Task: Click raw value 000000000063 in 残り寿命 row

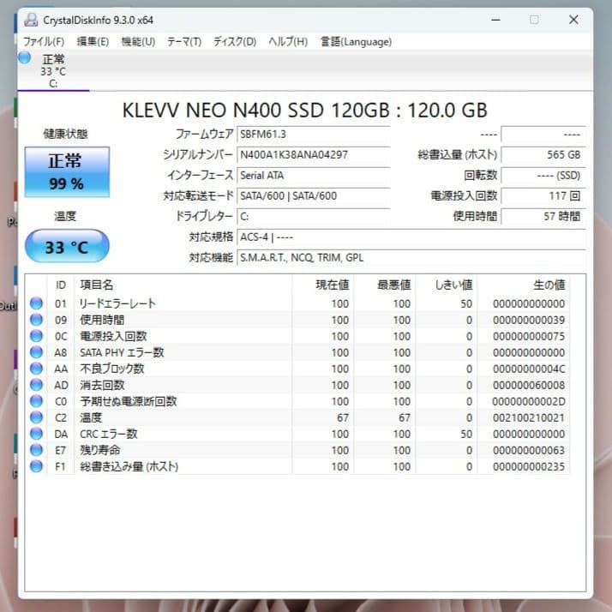Action: tap(529, 450)
